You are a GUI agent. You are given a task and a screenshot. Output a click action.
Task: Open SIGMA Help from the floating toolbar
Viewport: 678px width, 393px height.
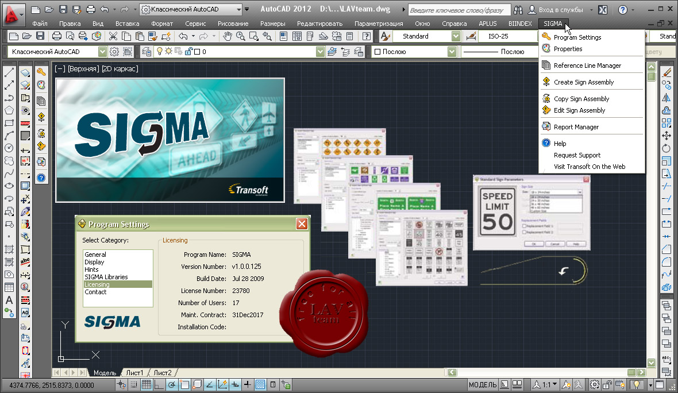pyautogui.click(x=41, y=178)
